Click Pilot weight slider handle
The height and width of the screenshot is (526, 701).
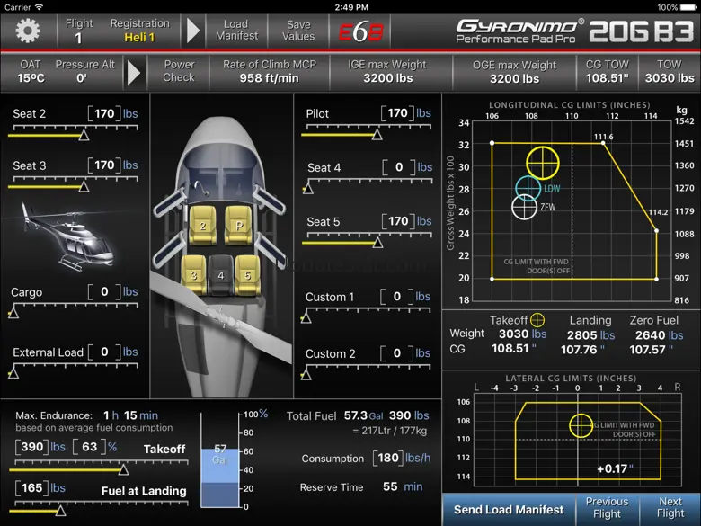coord(377,135)
